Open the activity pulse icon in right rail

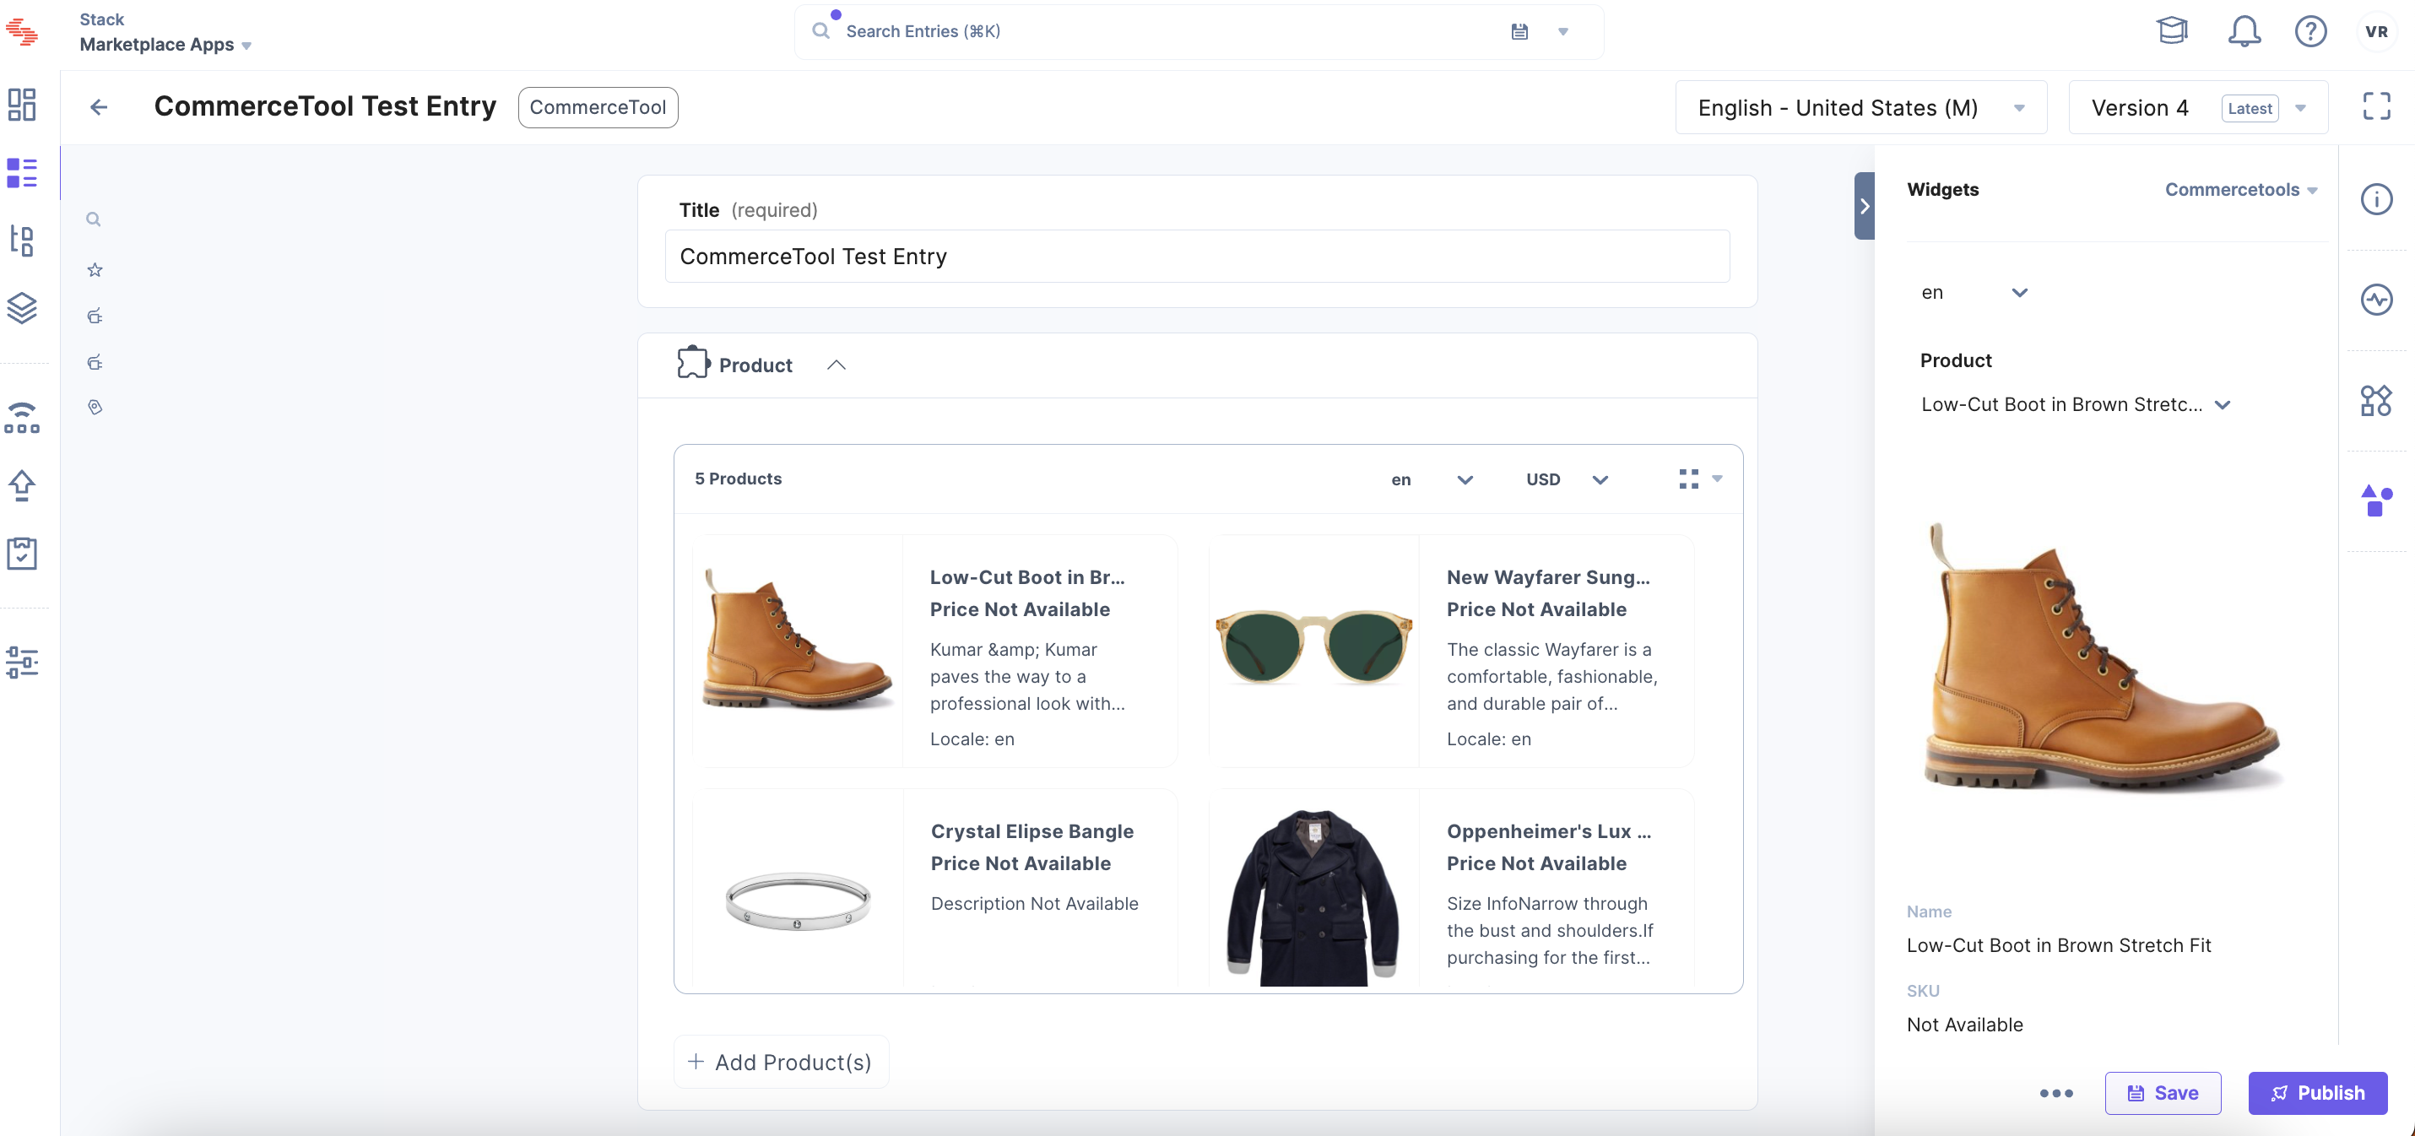pos(2376,300)
